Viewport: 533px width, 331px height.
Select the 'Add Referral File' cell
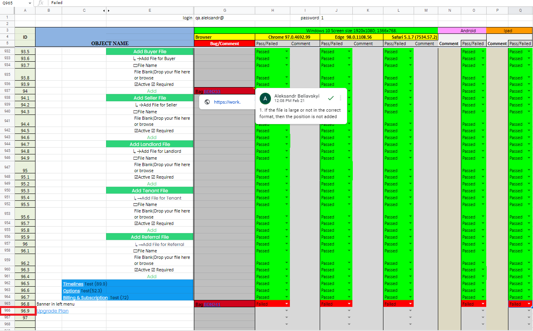point(150,237)
